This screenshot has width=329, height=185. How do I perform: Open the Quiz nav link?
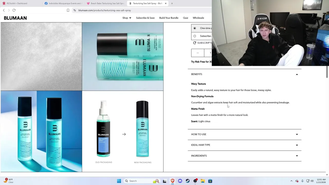click(x=186, y=18)
